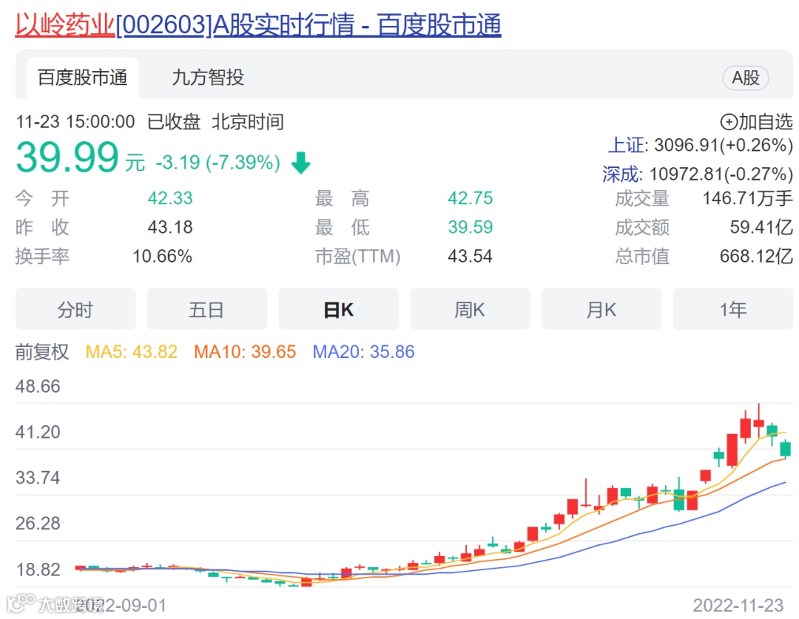Click the tallest red candlestick near the chart peak
Viewport: 799px width, 619px height.
point(732,450)
